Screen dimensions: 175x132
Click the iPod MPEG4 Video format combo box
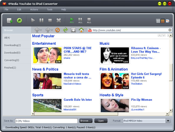pyautogui.click(x=147, y=121)
